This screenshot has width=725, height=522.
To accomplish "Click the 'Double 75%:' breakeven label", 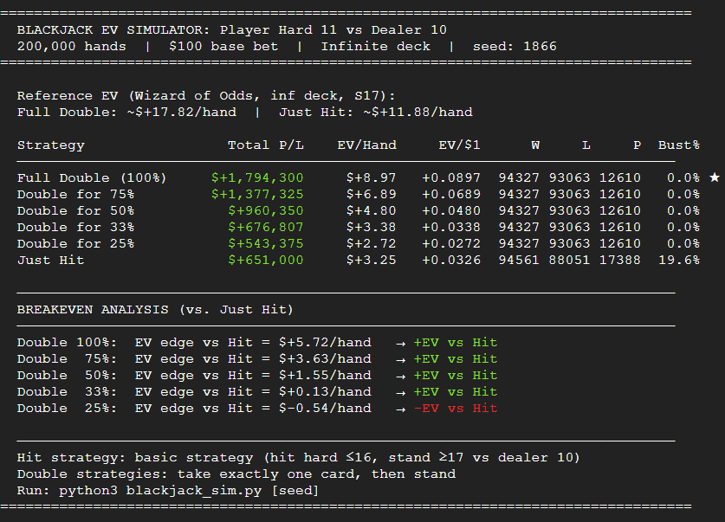I will (x=67, y=359).
